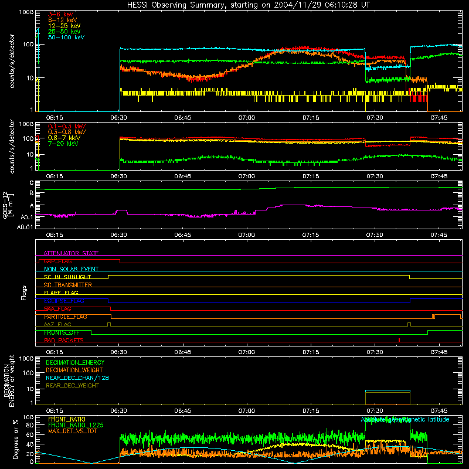469x469 pixels.
Task: Select the REAR_DEC_CHAN/128 legend label
Action: (77, 378)
